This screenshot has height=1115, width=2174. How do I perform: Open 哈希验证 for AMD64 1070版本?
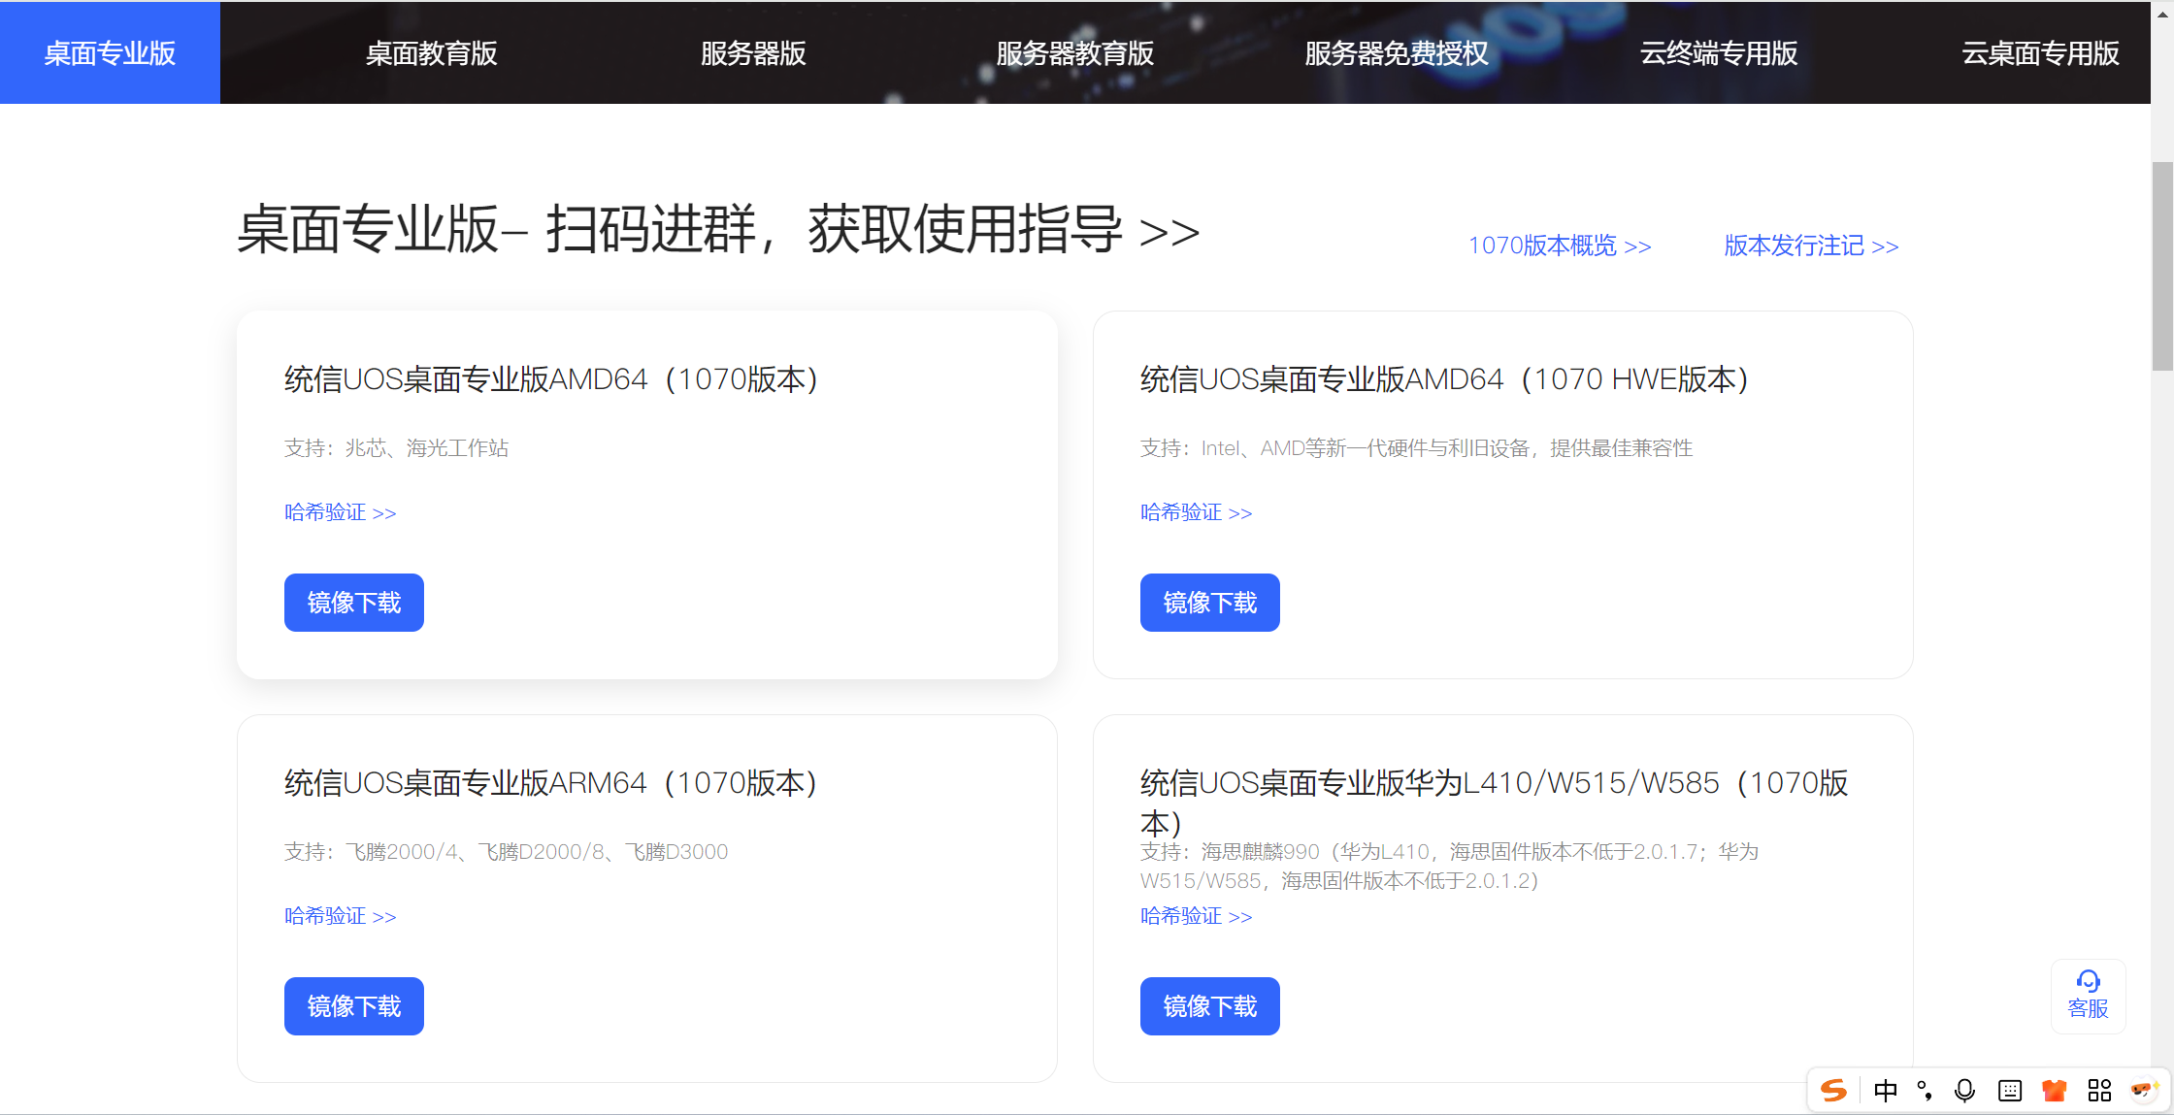340,512
